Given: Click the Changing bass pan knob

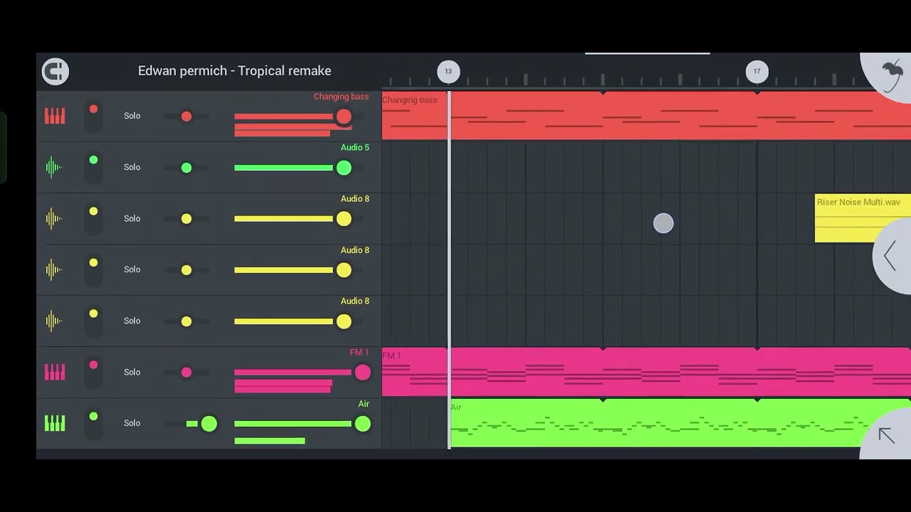Looking at the screenshot, I should [186, 117].
